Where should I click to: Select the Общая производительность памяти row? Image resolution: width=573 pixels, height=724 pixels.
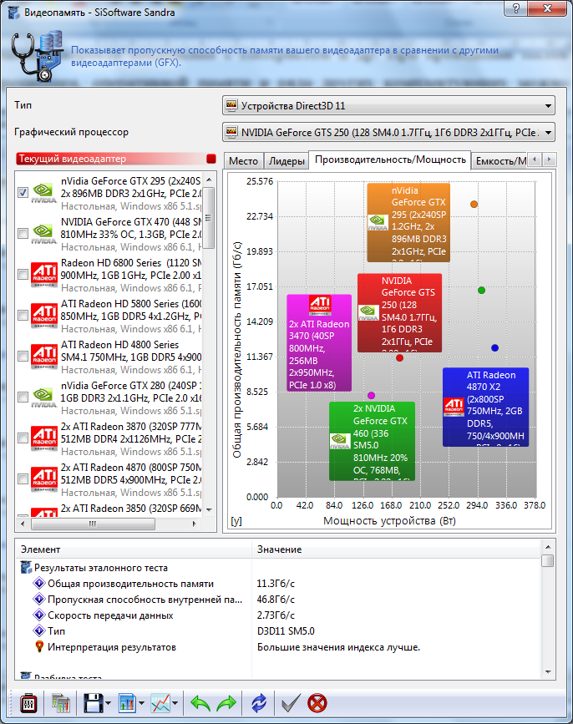click(x=277, y=584)
